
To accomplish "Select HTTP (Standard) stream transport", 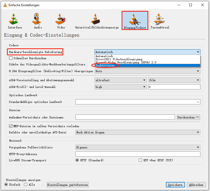I will tap(77, 160).
